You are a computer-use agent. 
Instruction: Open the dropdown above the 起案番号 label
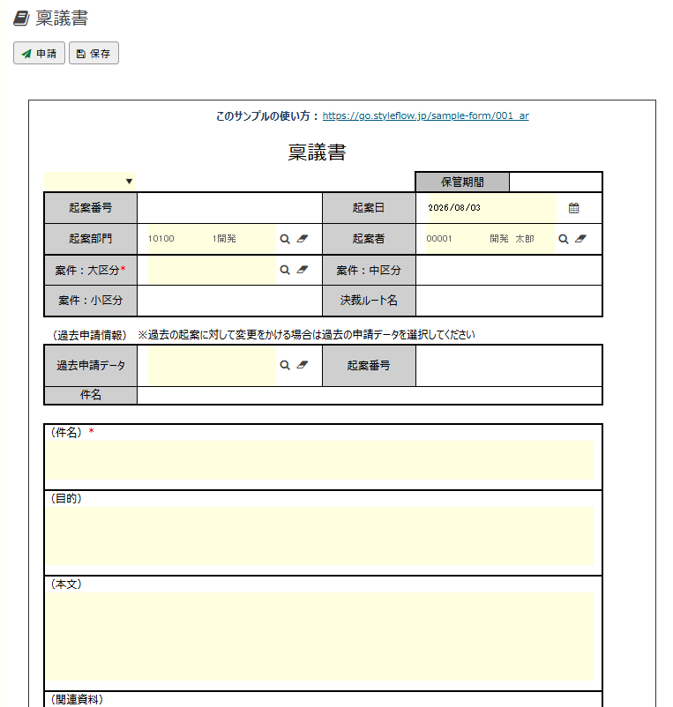click(x=90, y=182)
